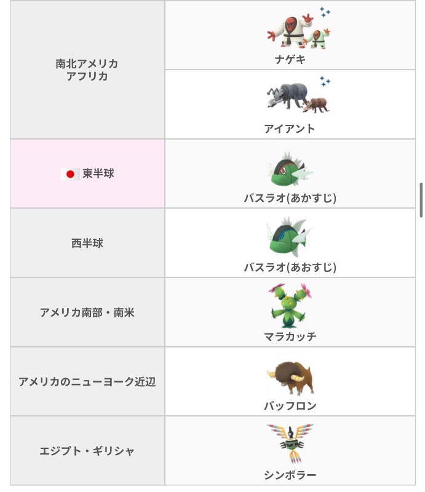This screenshot has width=425, height=492.
Task: Click the バッフロン buffalo Pokémon image
Action: click(x=290, y=378)
